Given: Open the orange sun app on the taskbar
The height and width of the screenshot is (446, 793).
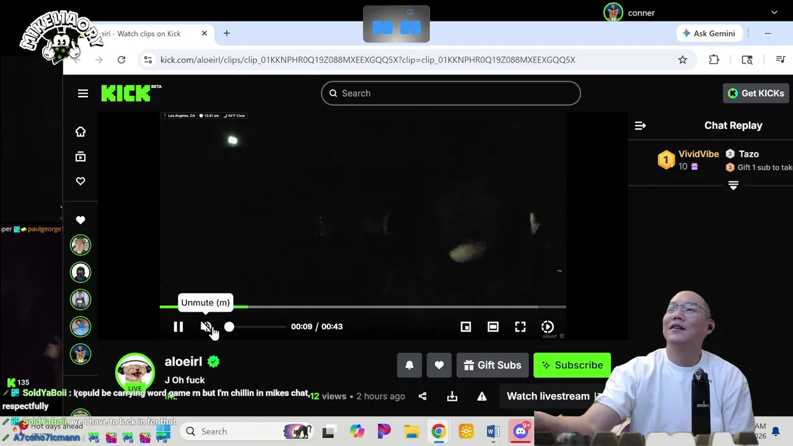Looking at the screenshot, I should click(466, 432).
